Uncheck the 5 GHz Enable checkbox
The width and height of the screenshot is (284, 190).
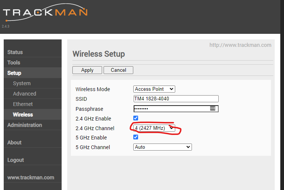point(136,137)
